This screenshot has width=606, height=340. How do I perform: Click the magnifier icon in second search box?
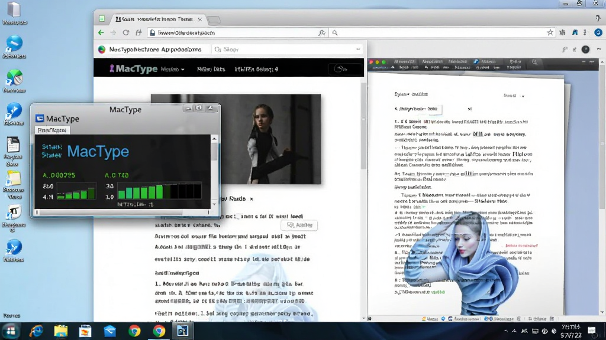tap(335, 33)
